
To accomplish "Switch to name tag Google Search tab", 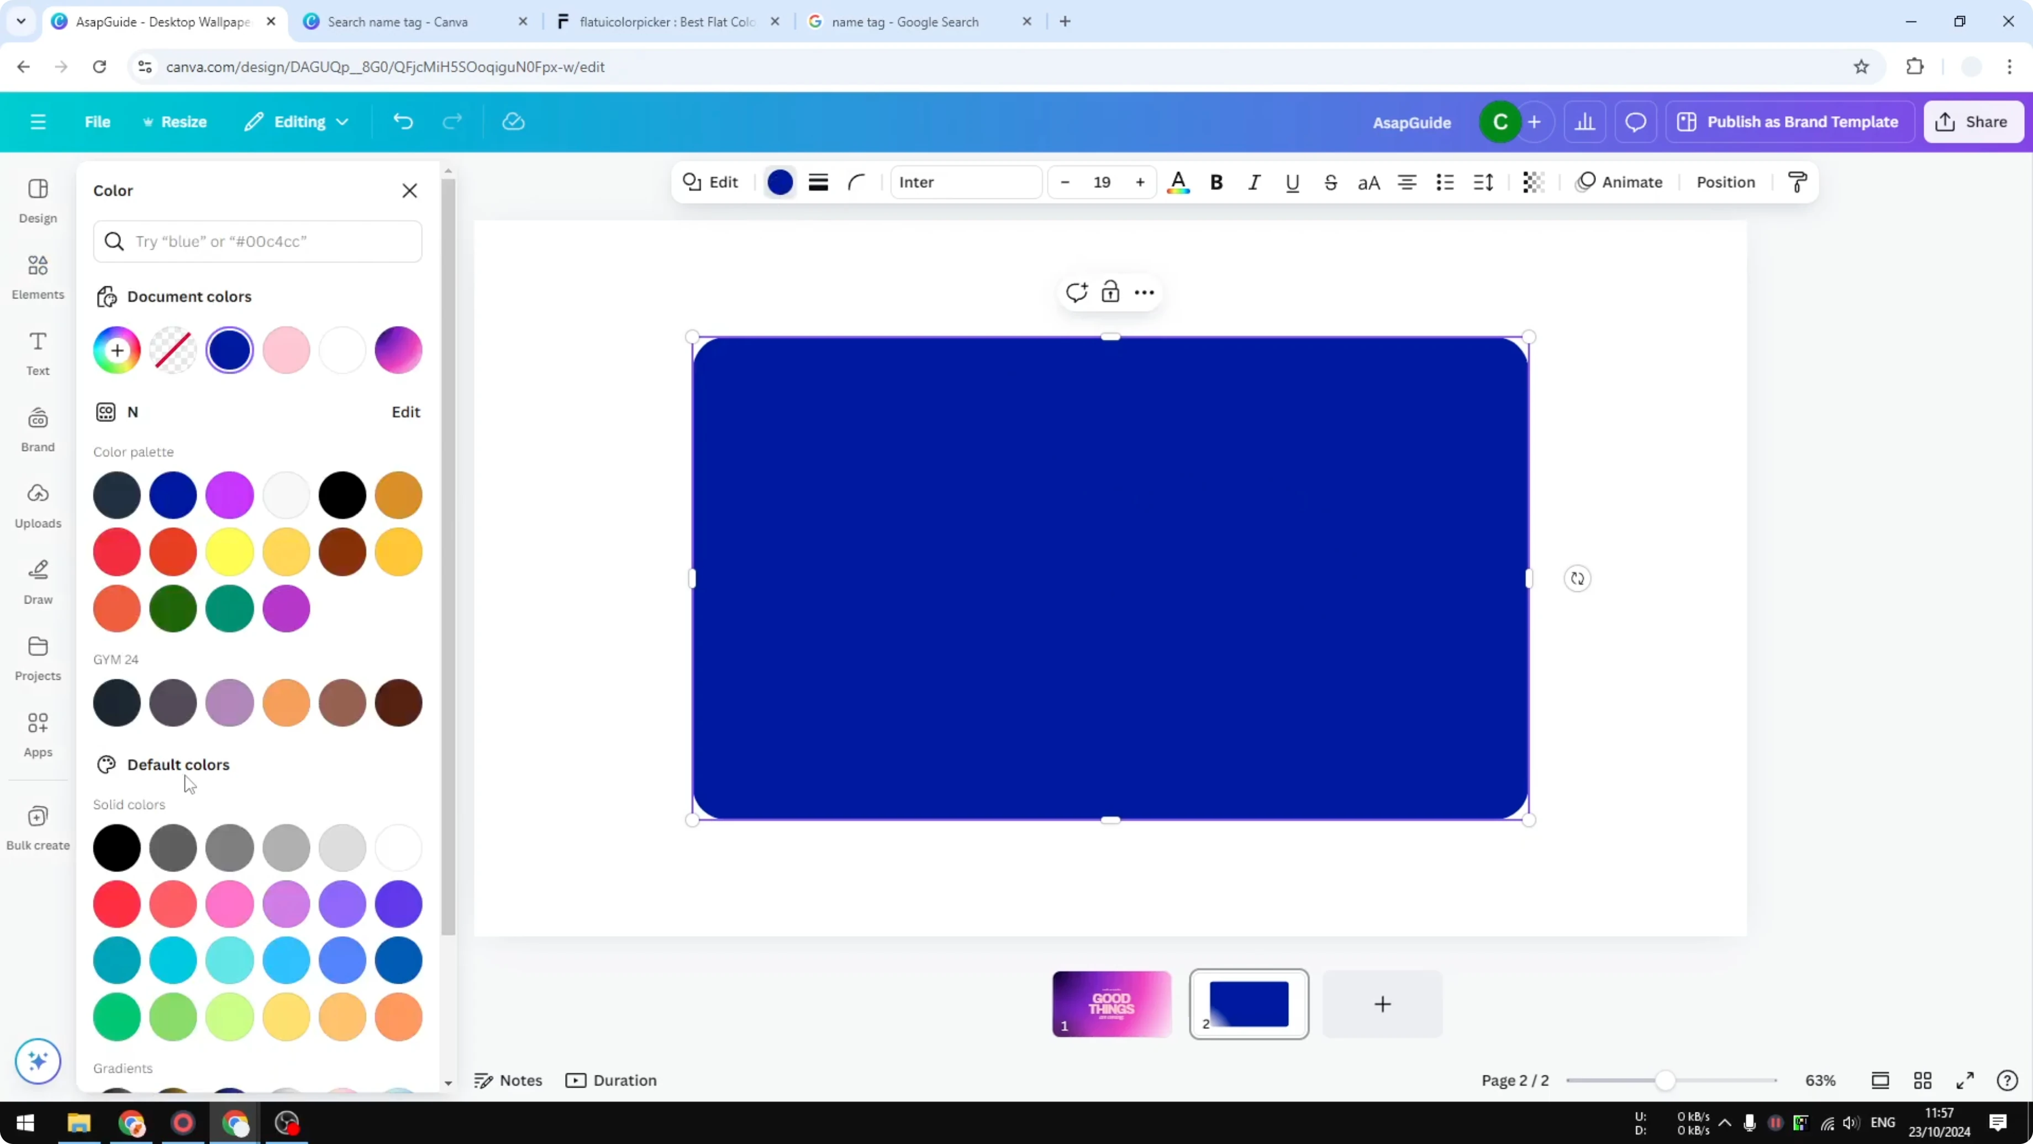I will (919, 22).
